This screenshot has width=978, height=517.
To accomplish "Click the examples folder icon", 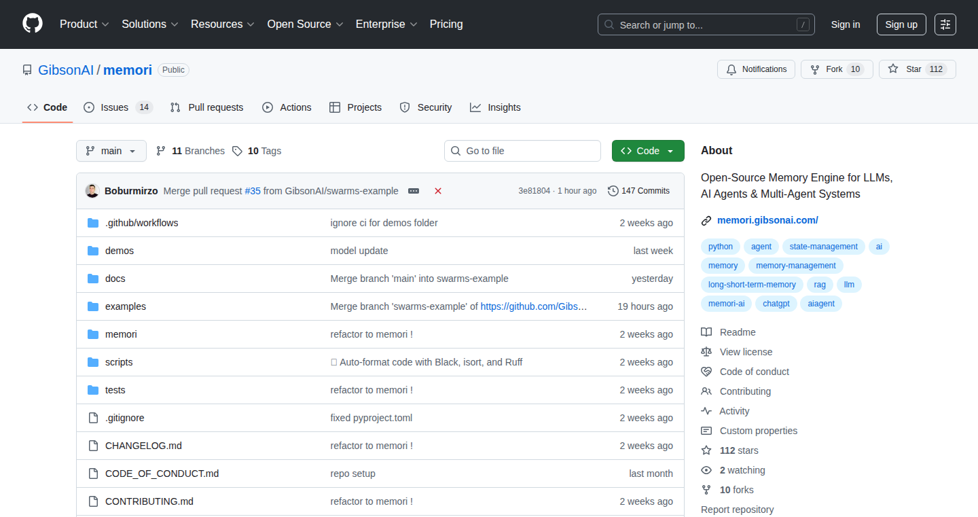I will pyautogui.click(x=93, y=306).
